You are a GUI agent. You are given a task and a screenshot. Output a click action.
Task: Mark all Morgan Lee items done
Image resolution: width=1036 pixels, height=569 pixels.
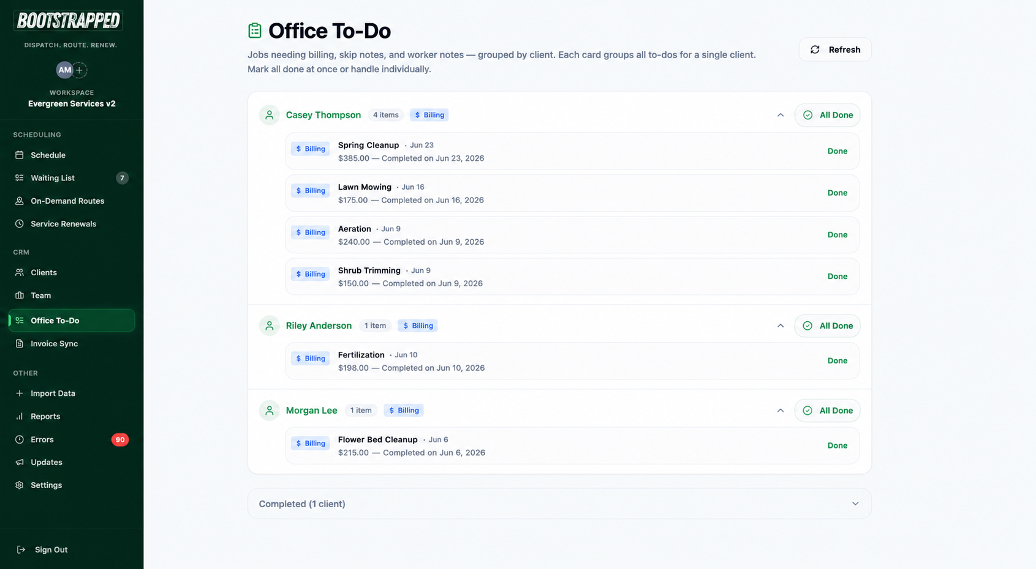coord(827,411)
